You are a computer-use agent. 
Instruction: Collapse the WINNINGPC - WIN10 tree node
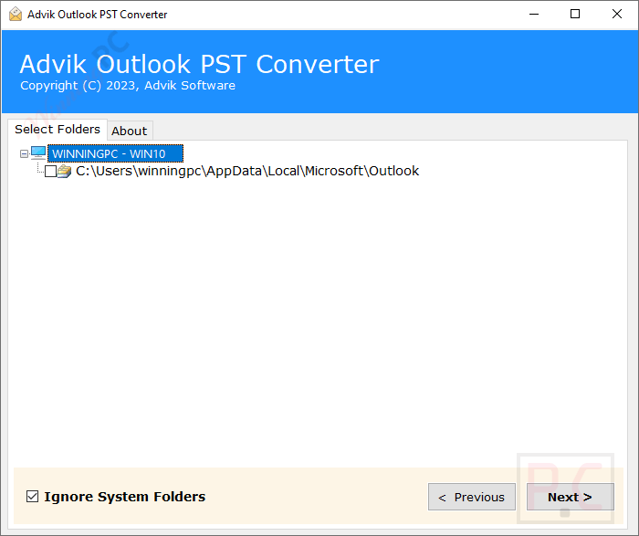click(24, 153)
